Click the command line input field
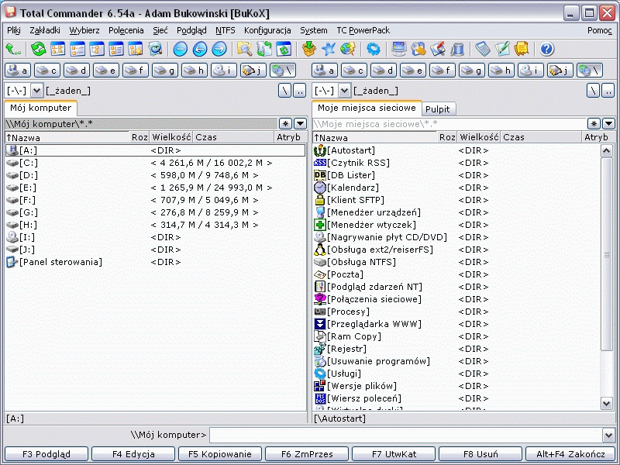620x465 pixels. pos(406,436)
